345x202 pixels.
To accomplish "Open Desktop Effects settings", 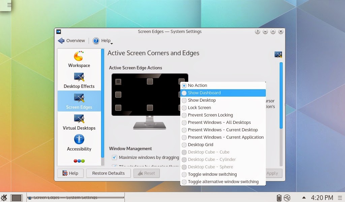I will pos(79,80).
